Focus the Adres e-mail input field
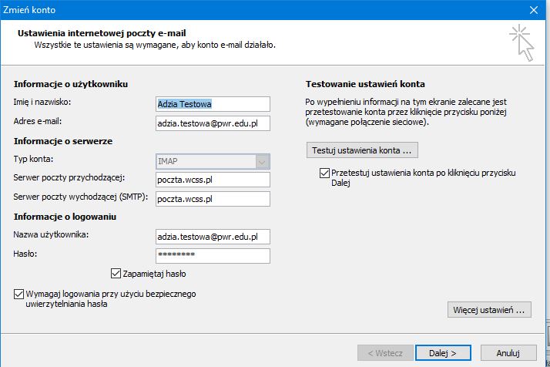 pos(212,123)
